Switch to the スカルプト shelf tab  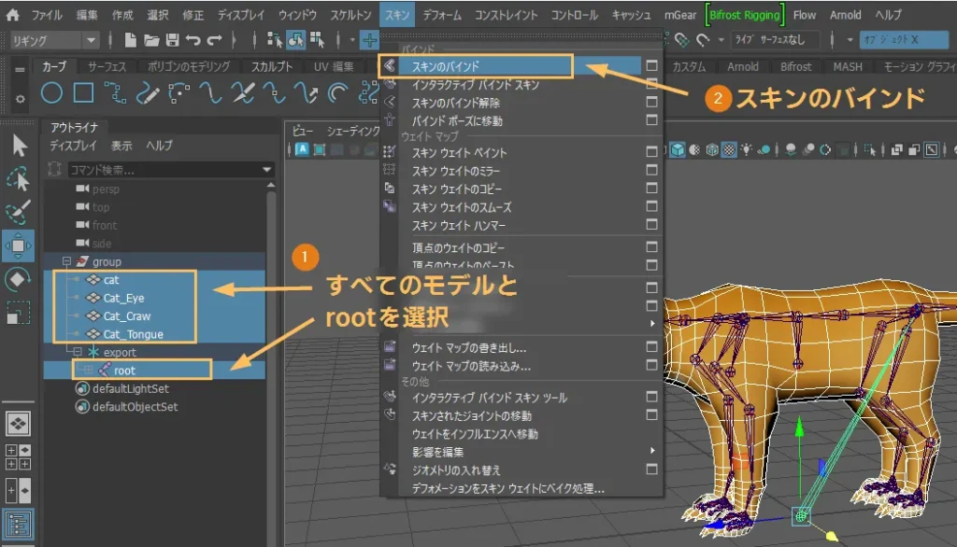(272, 66)
